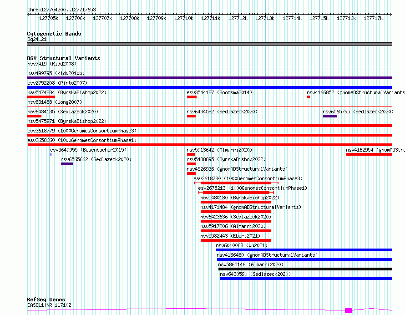Click the 127710k ruler position label
Image resolution: width=405 pixels, height=315 pixels.
(184, 18)
